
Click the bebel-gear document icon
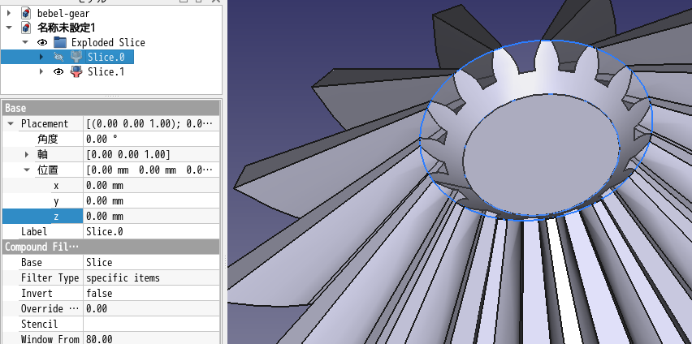26,14
